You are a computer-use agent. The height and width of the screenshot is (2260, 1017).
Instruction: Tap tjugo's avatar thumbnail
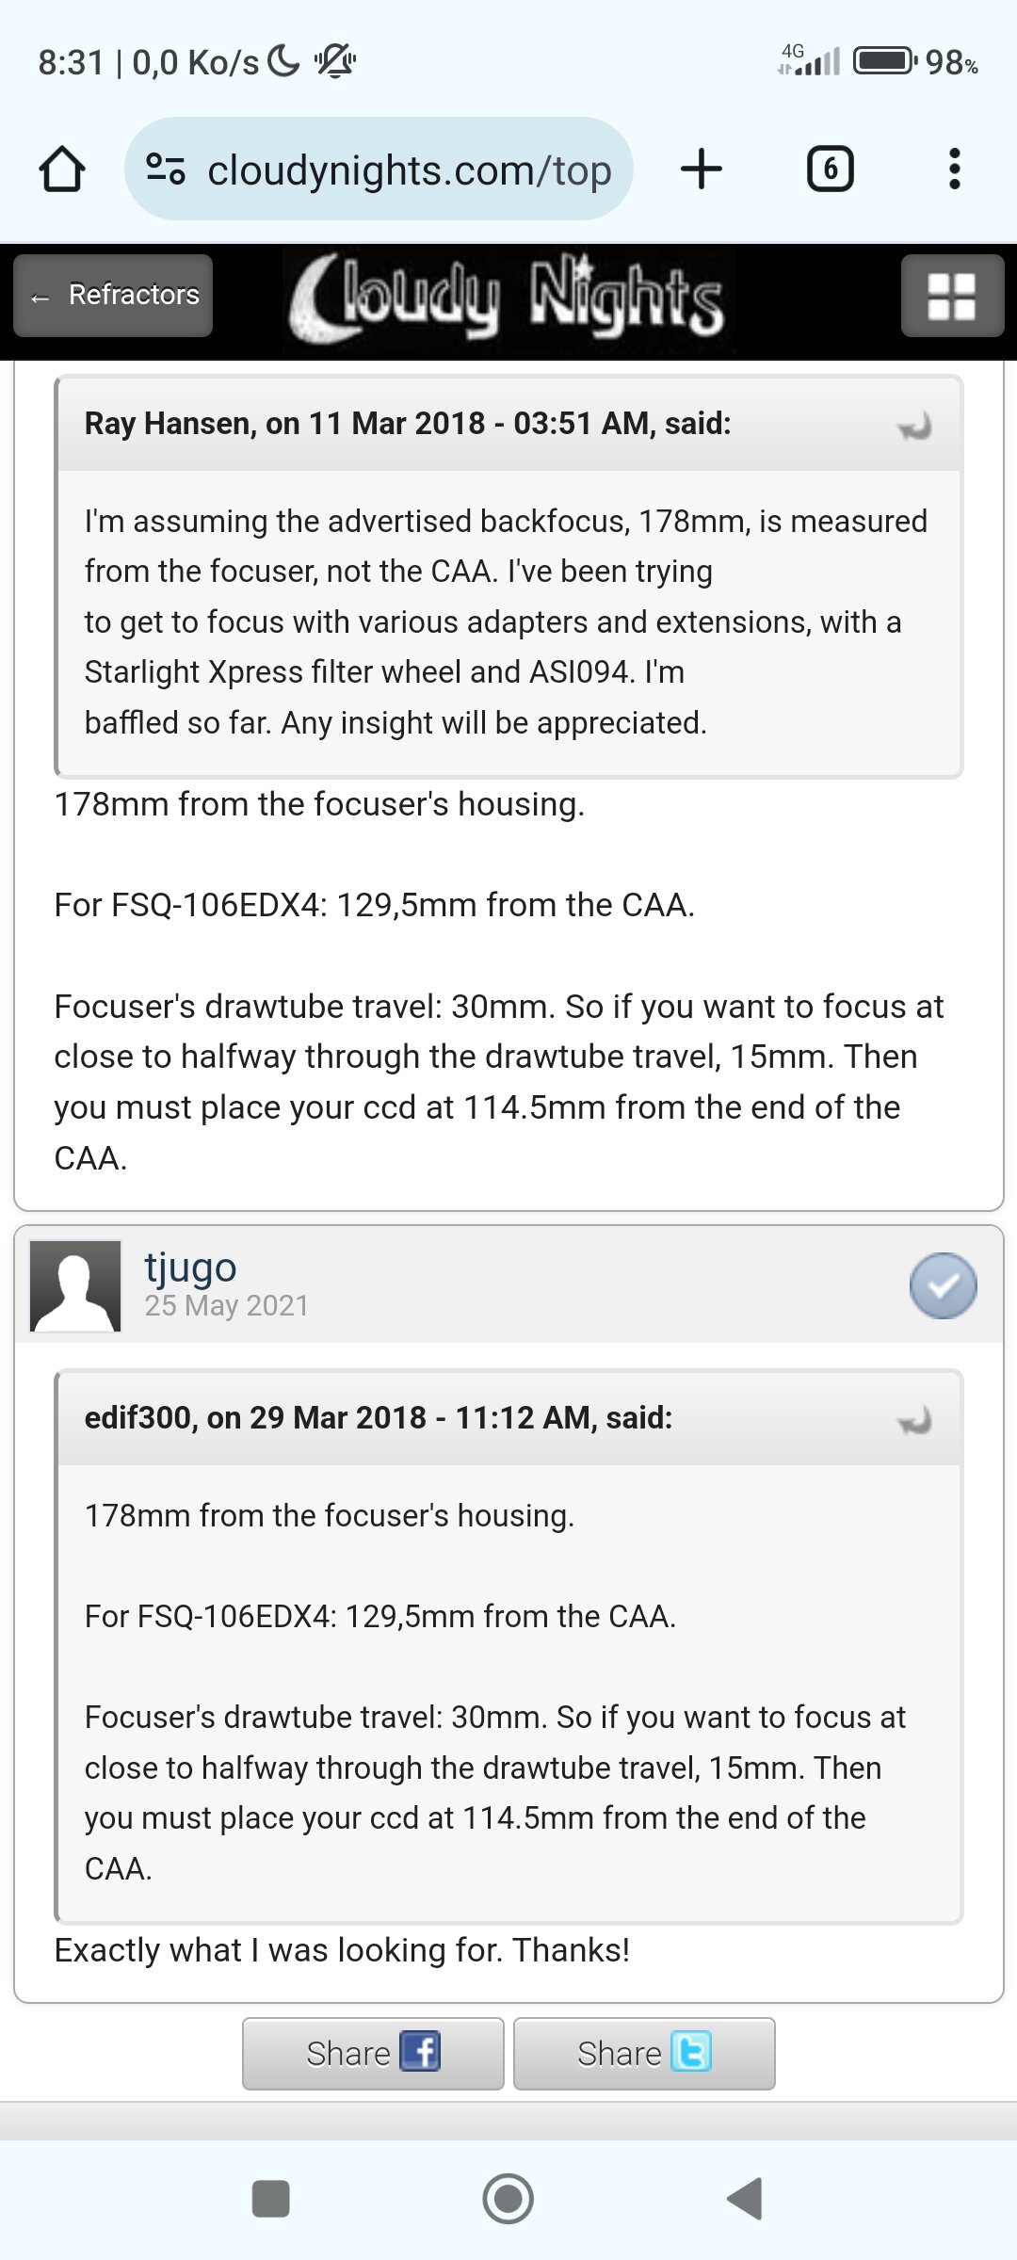coord(75,1285)
